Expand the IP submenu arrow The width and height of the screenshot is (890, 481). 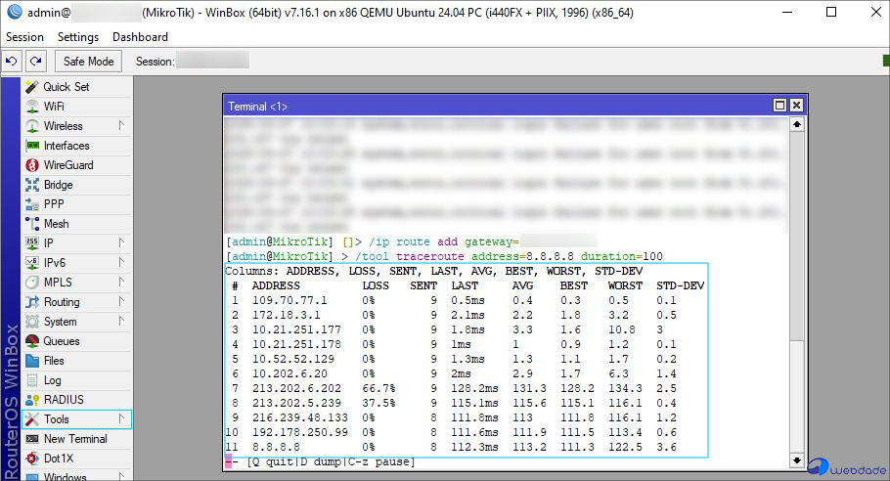point(121,242)
